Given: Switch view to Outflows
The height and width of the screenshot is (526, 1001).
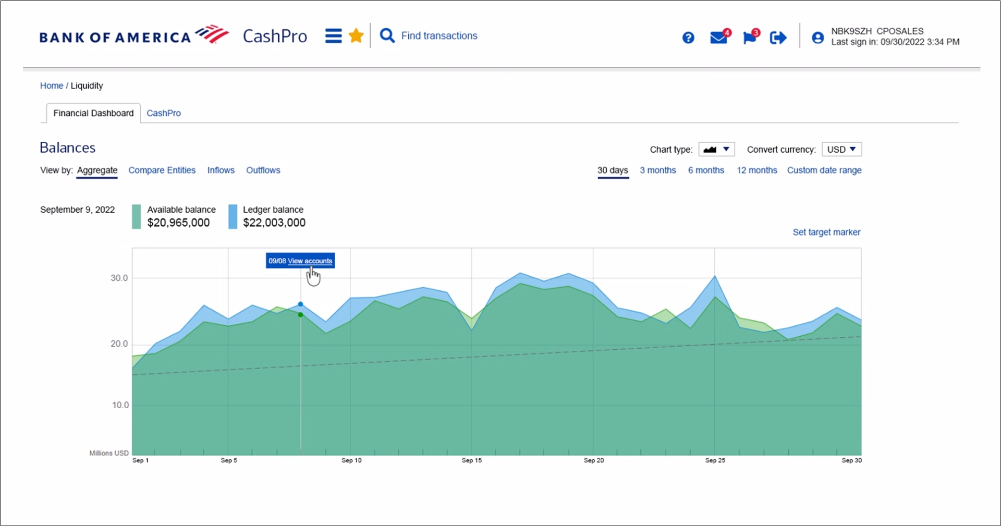Looking at the screenshot, I should [x=263, y=170].
